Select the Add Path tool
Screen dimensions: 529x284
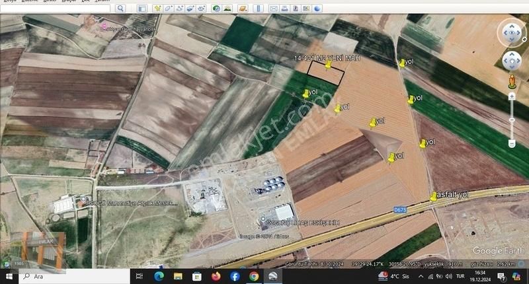click(x=179, y=9)
